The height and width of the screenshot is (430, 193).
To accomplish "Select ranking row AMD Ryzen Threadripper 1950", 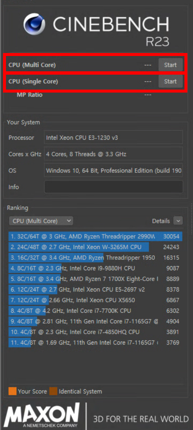I will pos(95,258).
